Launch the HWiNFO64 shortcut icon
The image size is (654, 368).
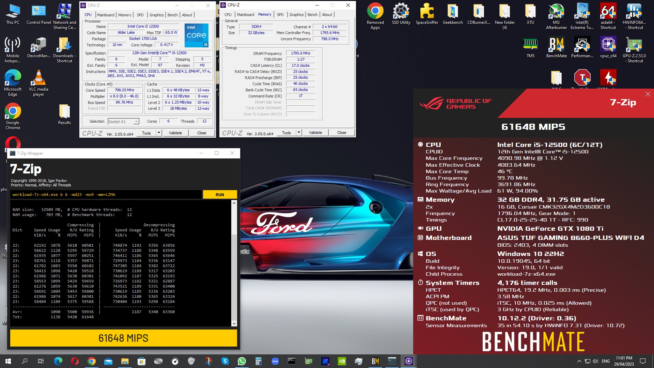634,16
